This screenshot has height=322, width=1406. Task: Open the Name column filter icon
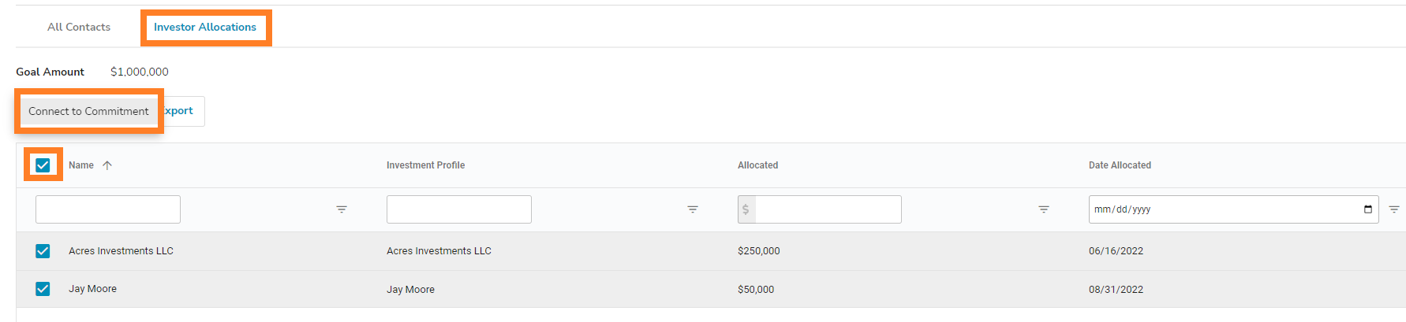pyautogui.click(x=342, y=209)
